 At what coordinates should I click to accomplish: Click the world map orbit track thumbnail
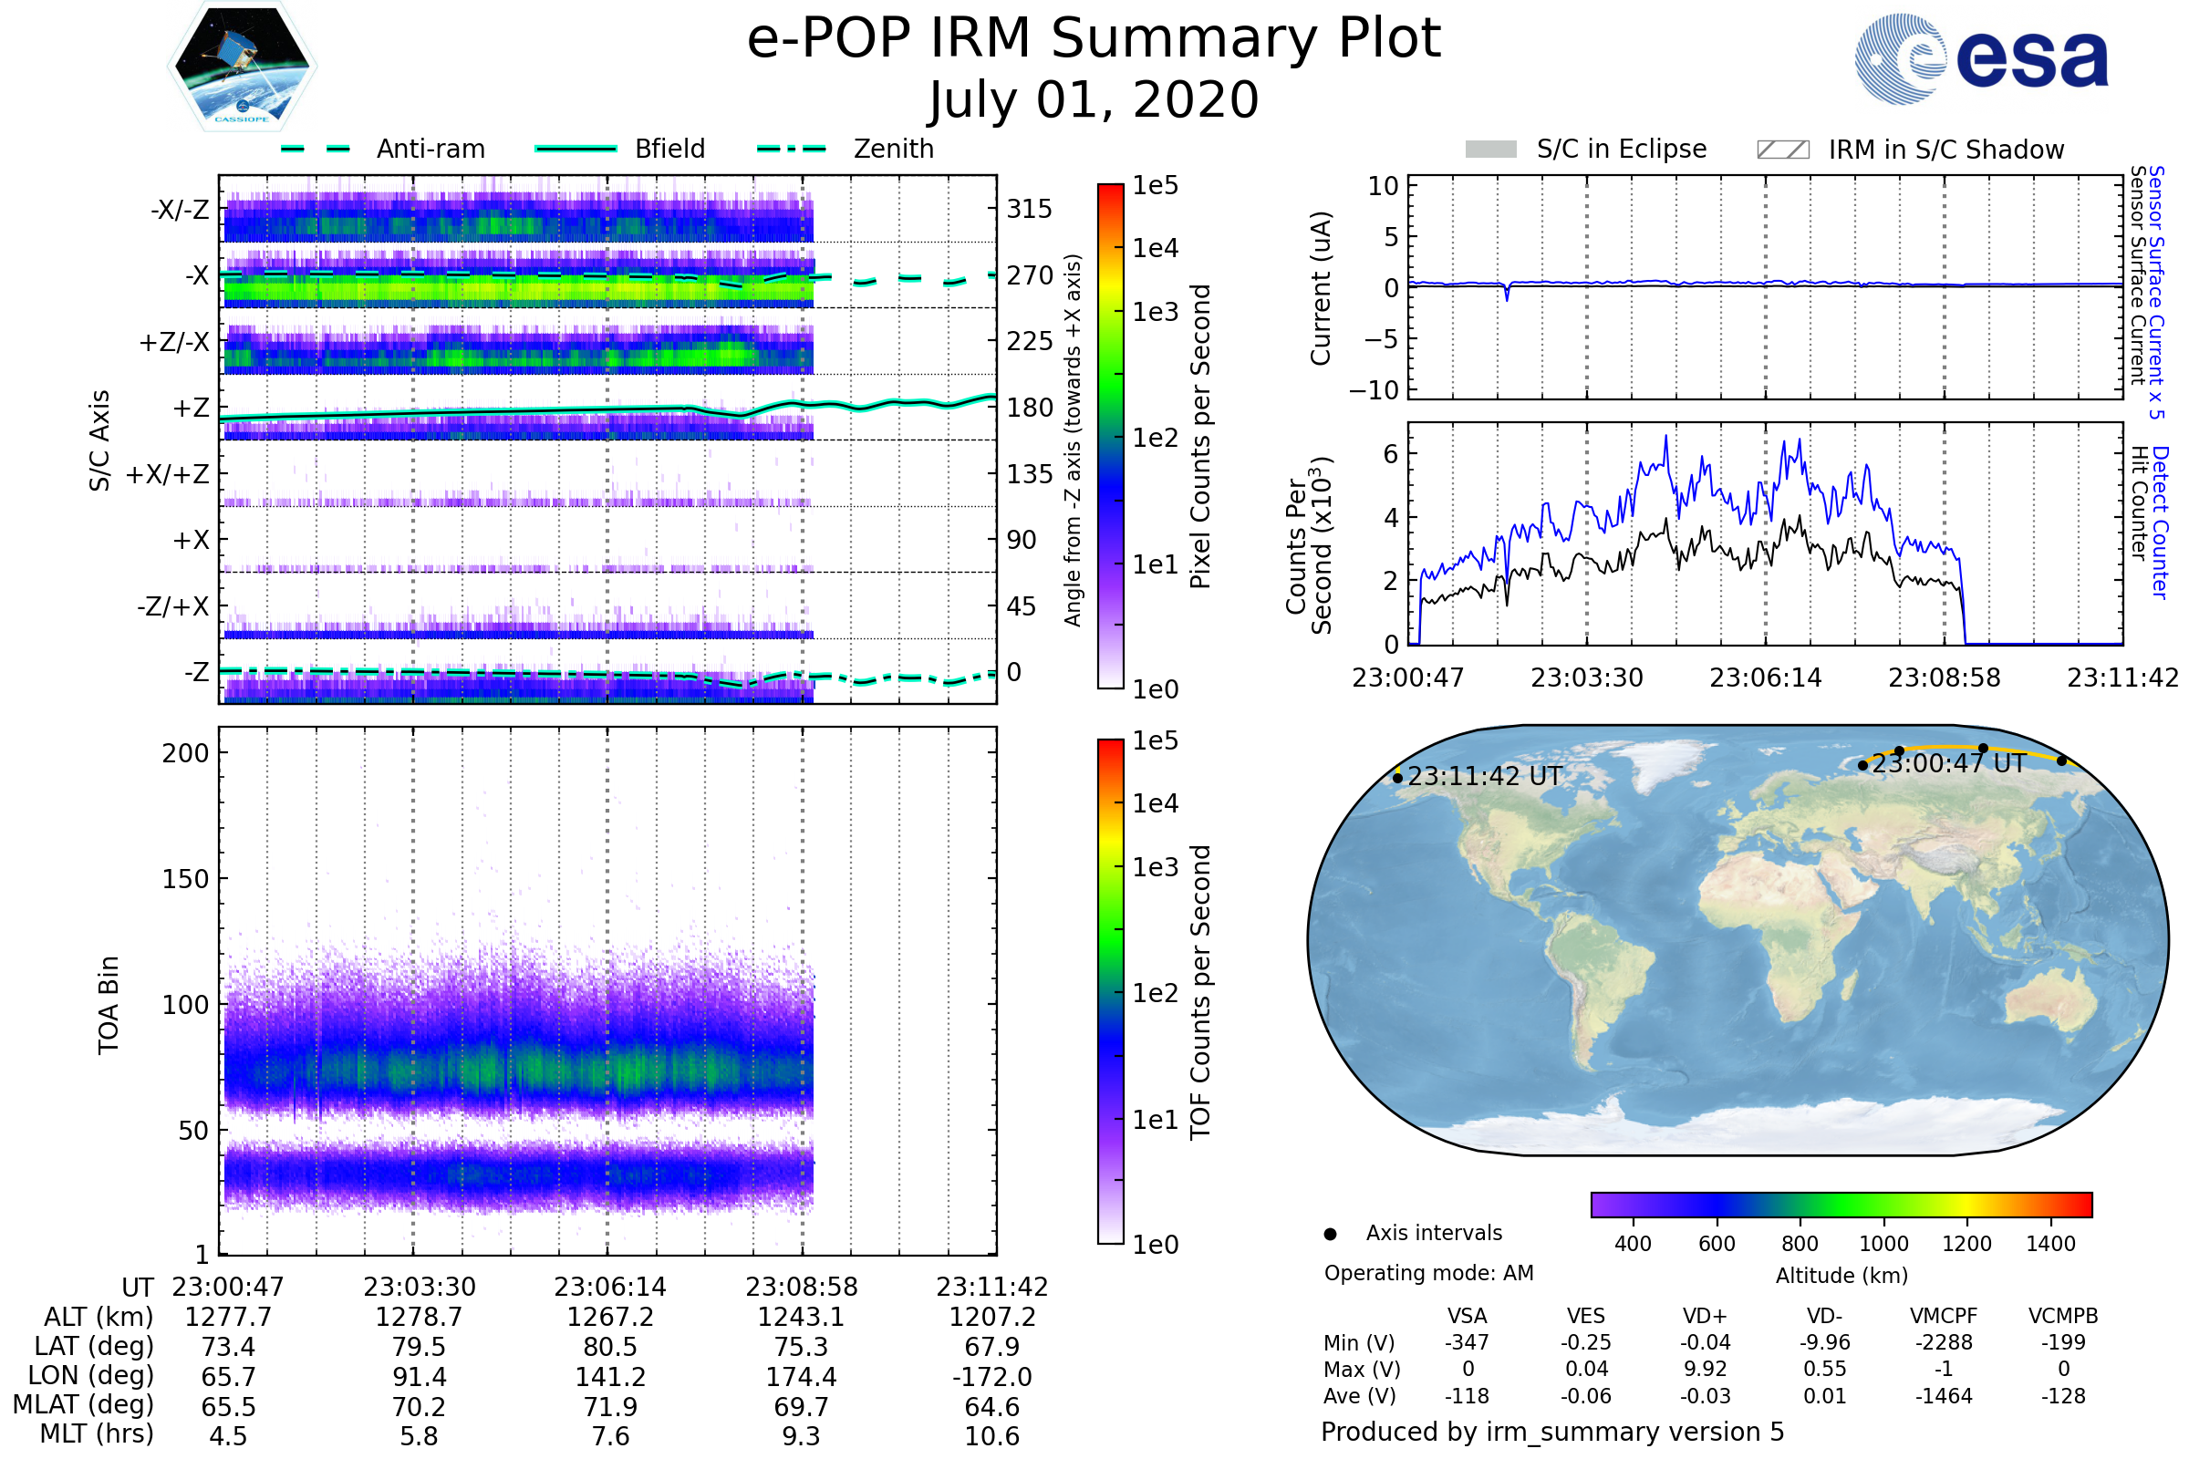click(1737, 940)
